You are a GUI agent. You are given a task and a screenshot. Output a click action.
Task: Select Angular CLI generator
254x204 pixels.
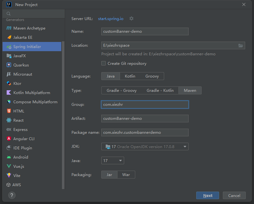click(32, 139)
